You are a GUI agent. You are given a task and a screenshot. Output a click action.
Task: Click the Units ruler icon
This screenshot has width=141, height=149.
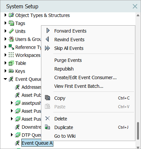(x=11, y=31)
